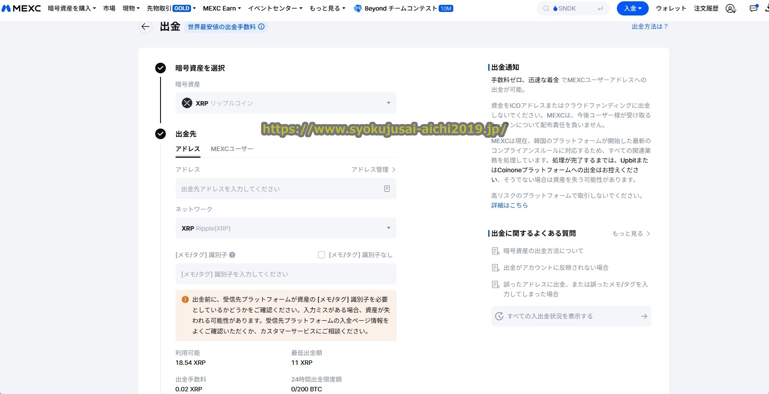Click the download app icon
This screenshot has height=394, width=769.
pyautogui.click(x=766, y=8)
